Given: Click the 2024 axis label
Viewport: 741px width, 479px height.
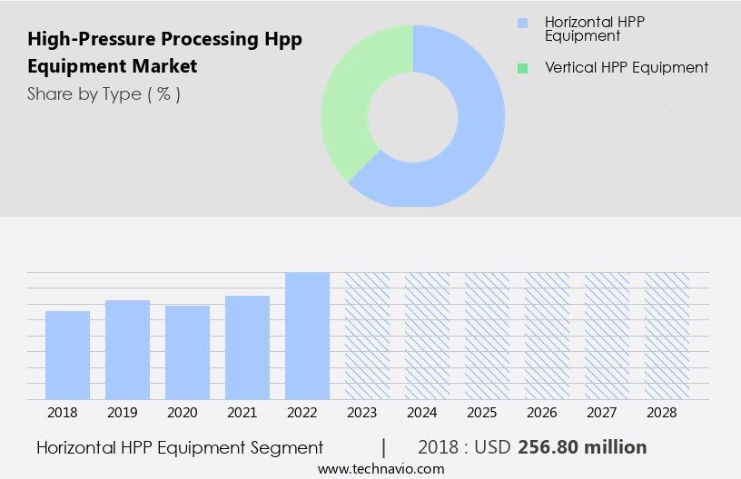Looking at the screenshot, I should [422, 413].
